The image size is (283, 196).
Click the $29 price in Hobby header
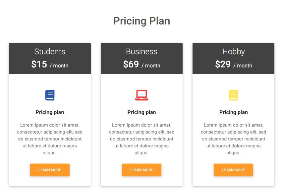coord(223,64)
